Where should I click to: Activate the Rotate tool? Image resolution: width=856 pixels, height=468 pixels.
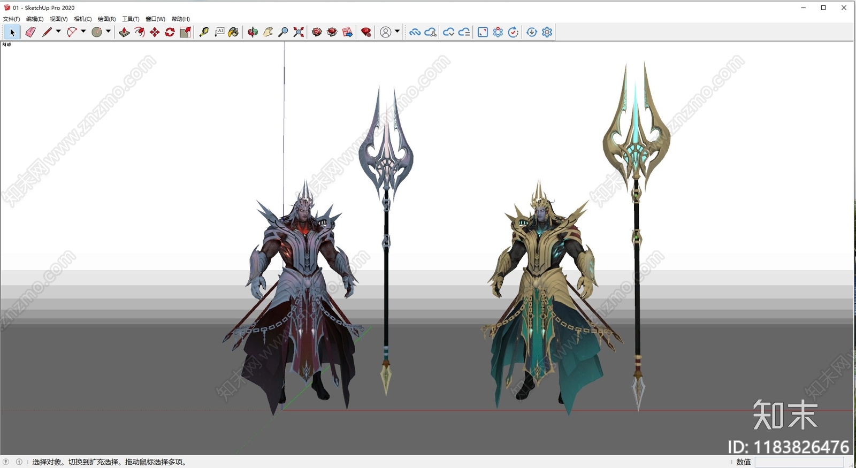170,32
